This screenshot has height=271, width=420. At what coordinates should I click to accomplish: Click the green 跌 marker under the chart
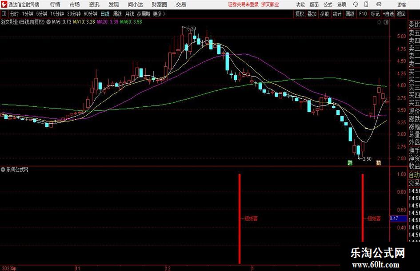pos(350,162)
